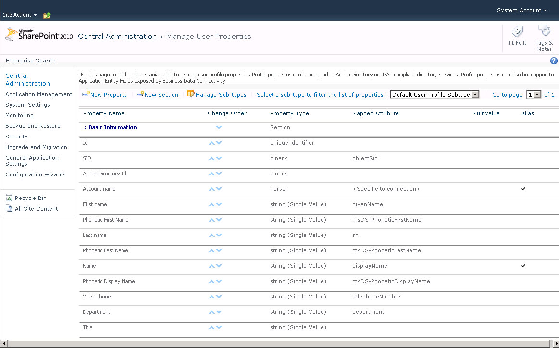Move Active Directory Id up
Screen dimensions: 559x348
(211, 174)
